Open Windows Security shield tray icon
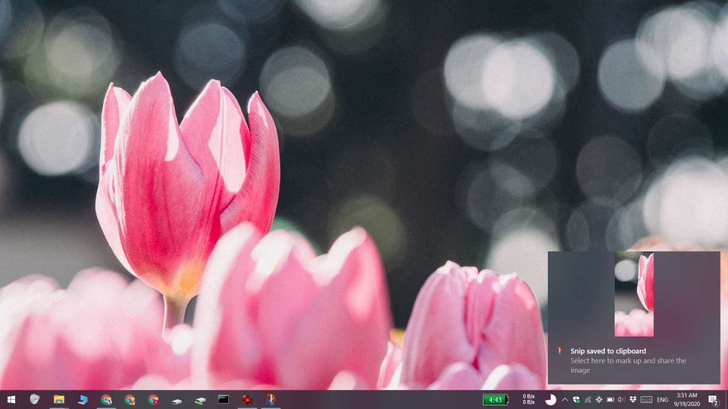This screenshot has width=728, height=409. [576, 399]
